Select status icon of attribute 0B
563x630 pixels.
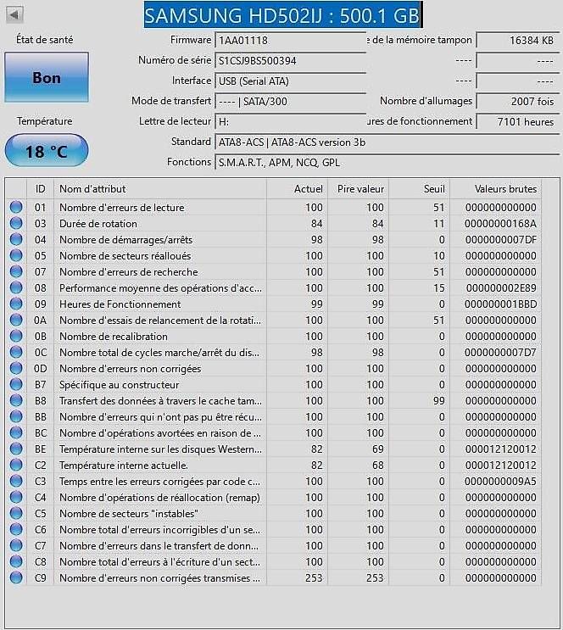16,337
